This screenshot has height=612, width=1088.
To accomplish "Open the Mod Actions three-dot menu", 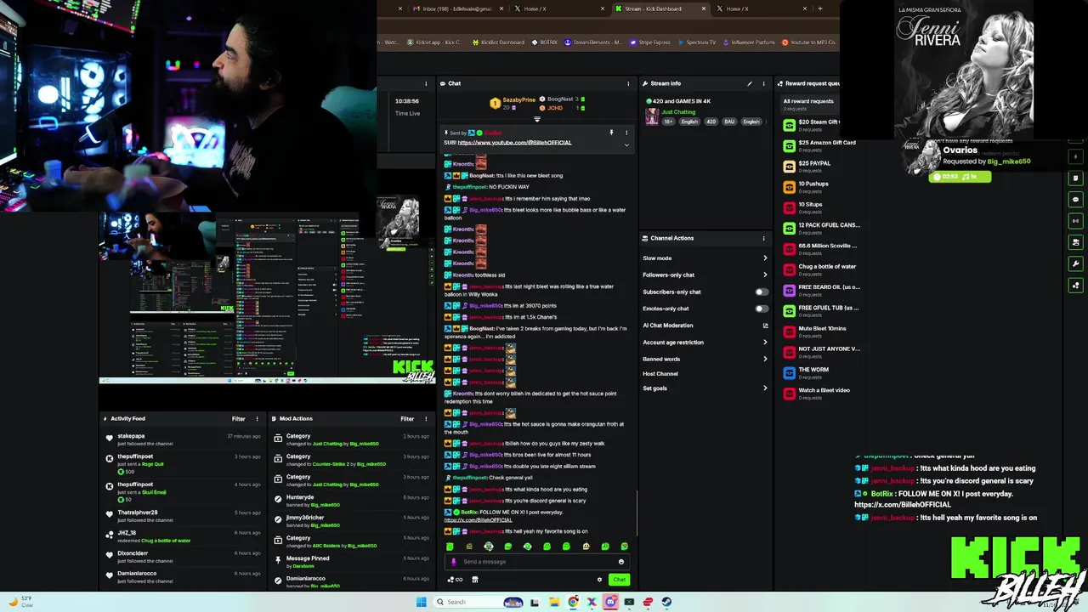I will coord(426,418).
